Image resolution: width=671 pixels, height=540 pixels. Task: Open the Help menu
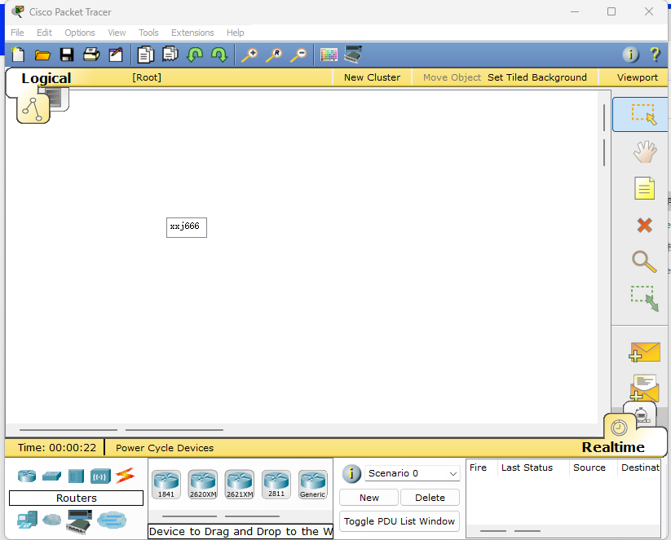coord(235,33)
